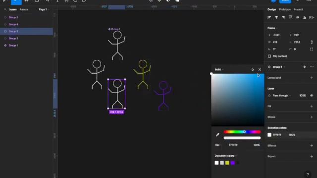317x178 pixels.
Task: Adjust the rainbow hue slider
Action: [242, 132]
